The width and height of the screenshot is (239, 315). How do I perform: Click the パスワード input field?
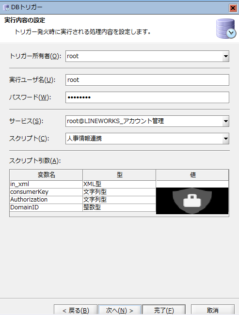coord(147,97)
